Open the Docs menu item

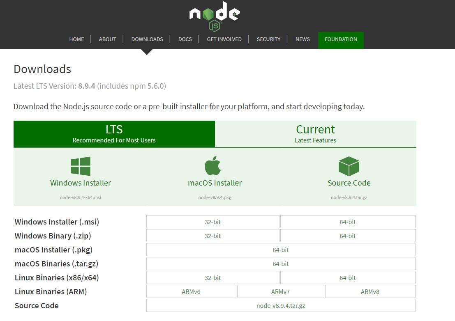click(185, 39)
